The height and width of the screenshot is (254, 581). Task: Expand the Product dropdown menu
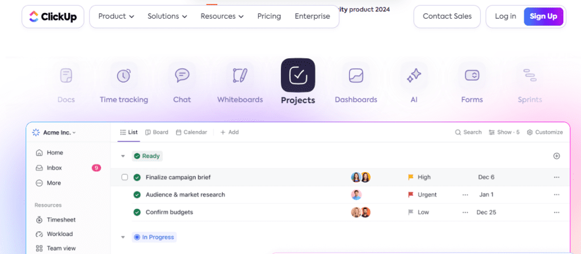click(x=116, y=16)
